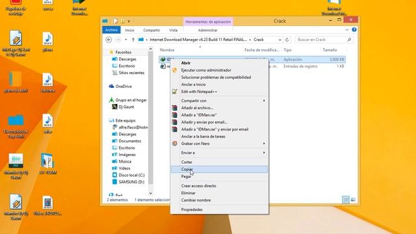Click the Refresh button in address bar
This screenshot has height=234, width=416.
tap(287, 40)
